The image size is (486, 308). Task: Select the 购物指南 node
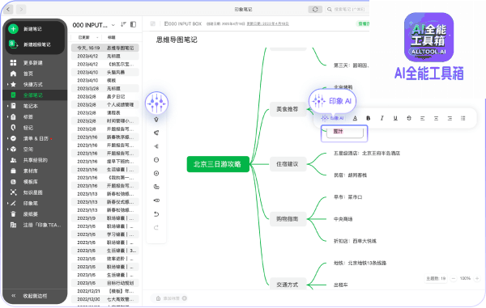click(x=288, y=219)
